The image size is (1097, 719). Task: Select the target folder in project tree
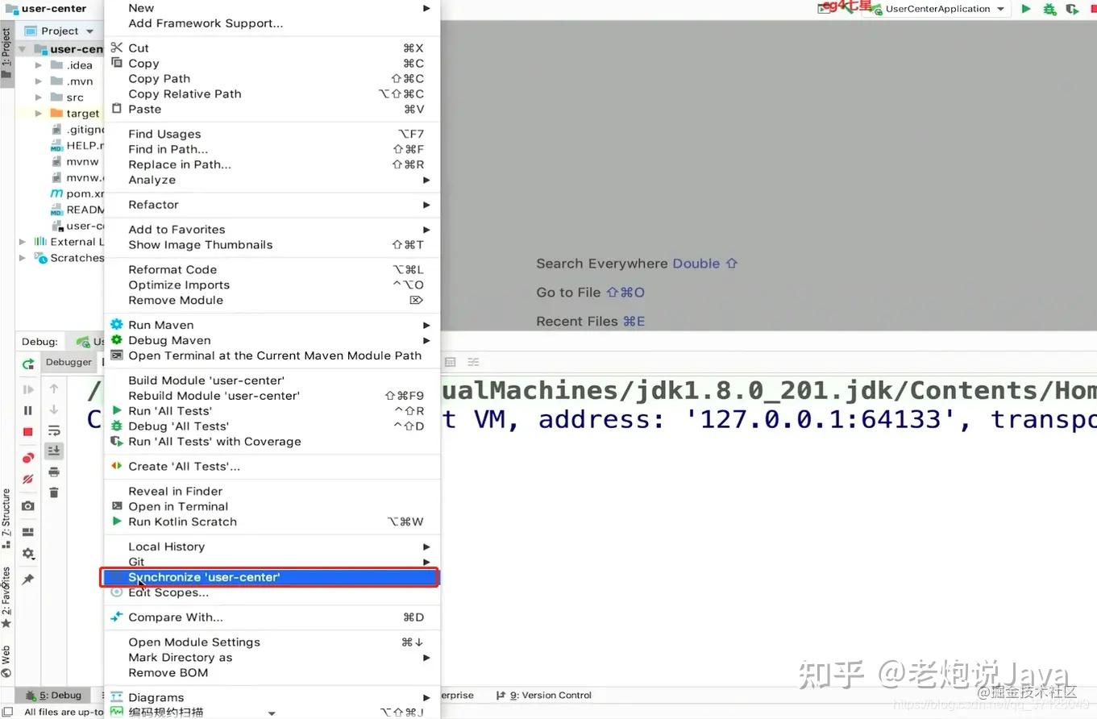point(82,114)
